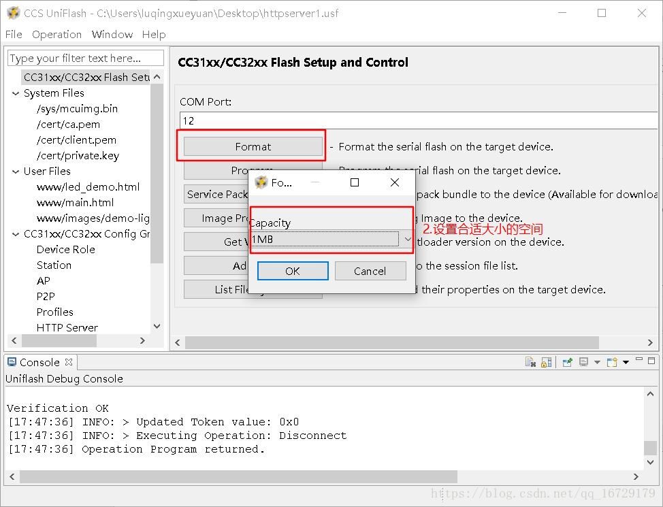Close the Format dialog
This screenshot has width=663, height=507.
[x=395, y=182]
